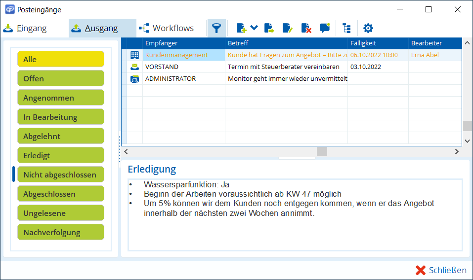Screen dimensions: 473x280
Task: Sort by the Fälligkeit column header
Action: pyautogui.click(x=378, y=43)
